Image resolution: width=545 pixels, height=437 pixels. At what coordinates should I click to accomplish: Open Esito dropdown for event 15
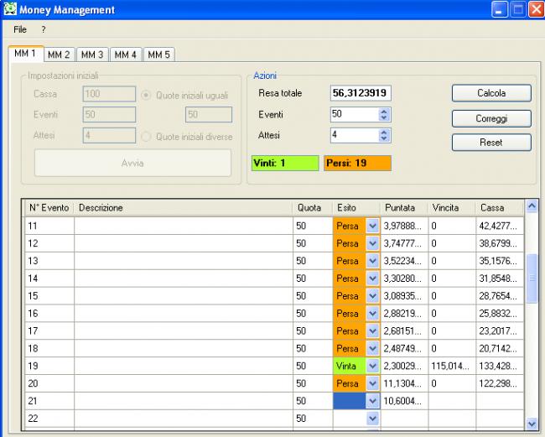(372, 296)
